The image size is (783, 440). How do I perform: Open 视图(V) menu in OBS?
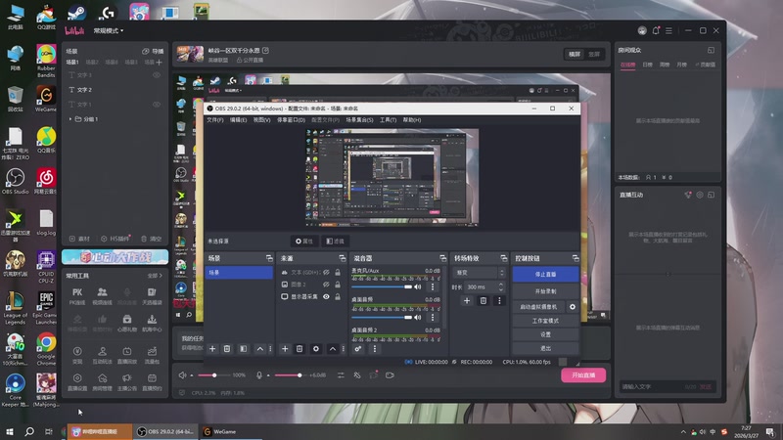pos(261,120)
